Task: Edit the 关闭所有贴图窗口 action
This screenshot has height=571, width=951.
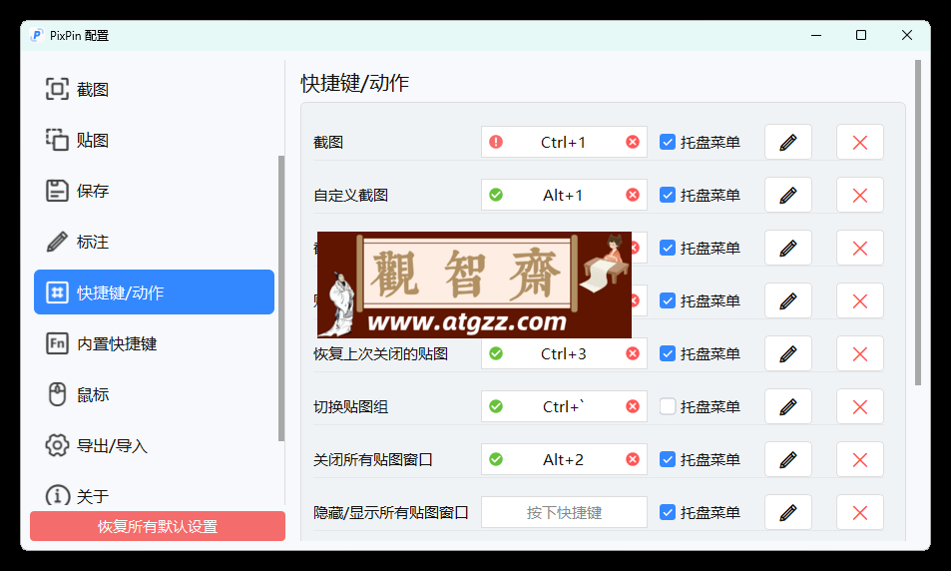Action: click(x=788, y=459)
